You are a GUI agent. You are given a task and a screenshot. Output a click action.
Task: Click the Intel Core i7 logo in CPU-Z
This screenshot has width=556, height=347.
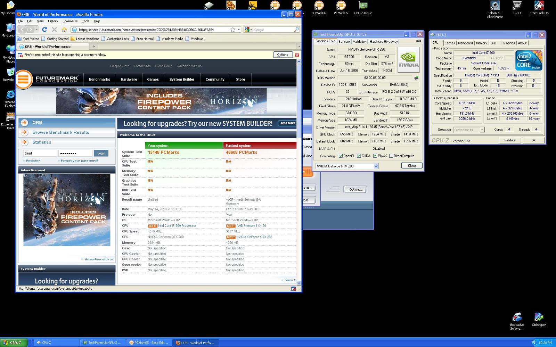(x=529, y=61)
